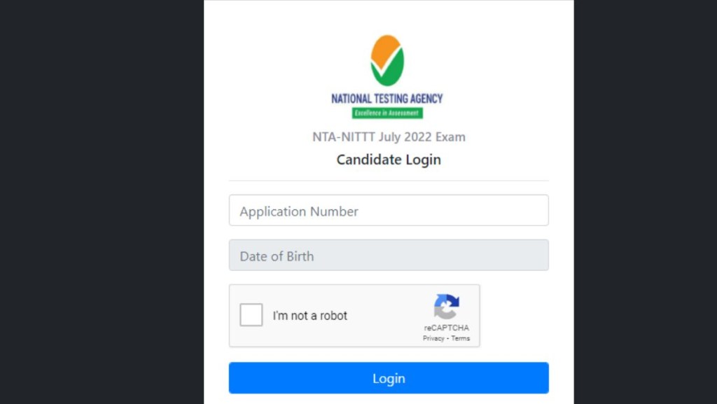Click the NATIONAL TESTING AGENCY wordmark
This screenshot has width=717, height=404.
point(387,98)
